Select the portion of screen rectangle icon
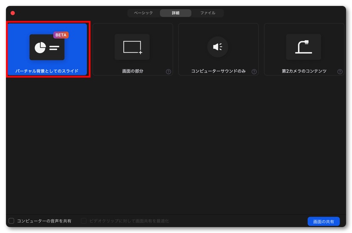352x233 pixels. point(132,47)
